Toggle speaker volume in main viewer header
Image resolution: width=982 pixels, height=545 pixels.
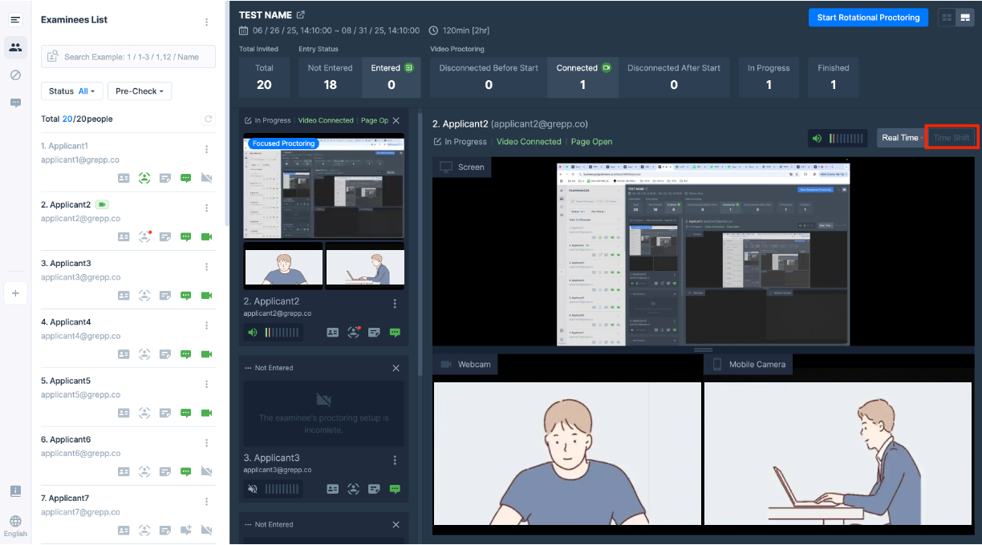point(818,139)
